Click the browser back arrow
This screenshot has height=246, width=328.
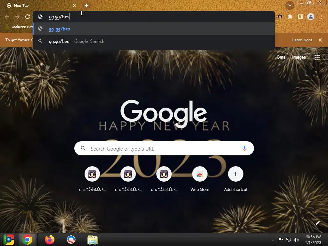(7, 17)
